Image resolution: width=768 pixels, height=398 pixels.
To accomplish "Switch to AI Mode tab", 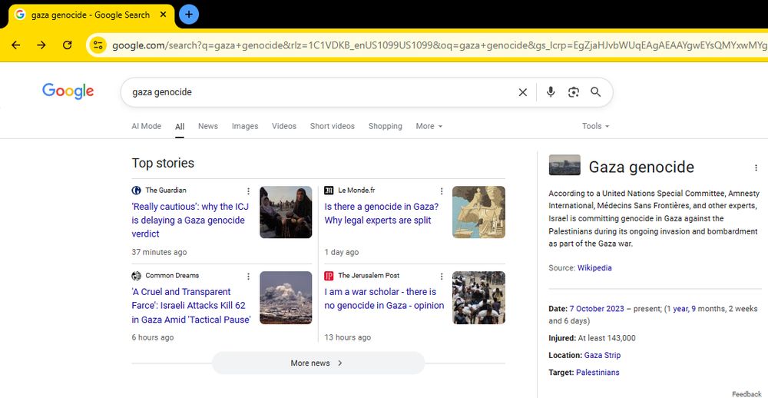I will (147, 126).
